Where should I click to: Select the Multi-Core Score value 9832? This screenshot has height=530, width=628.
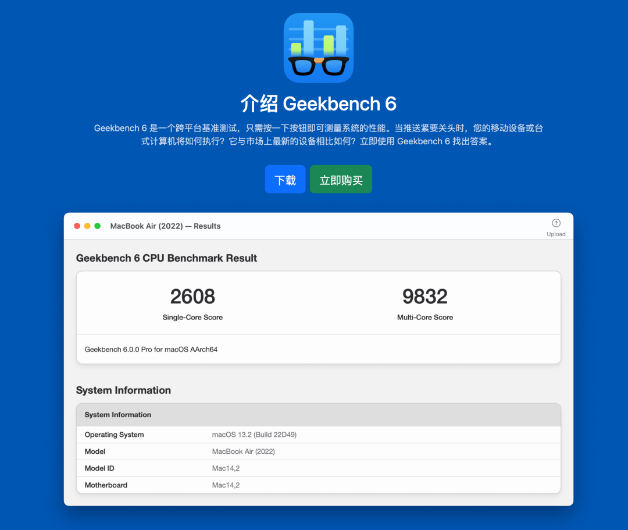coord(425,296)
